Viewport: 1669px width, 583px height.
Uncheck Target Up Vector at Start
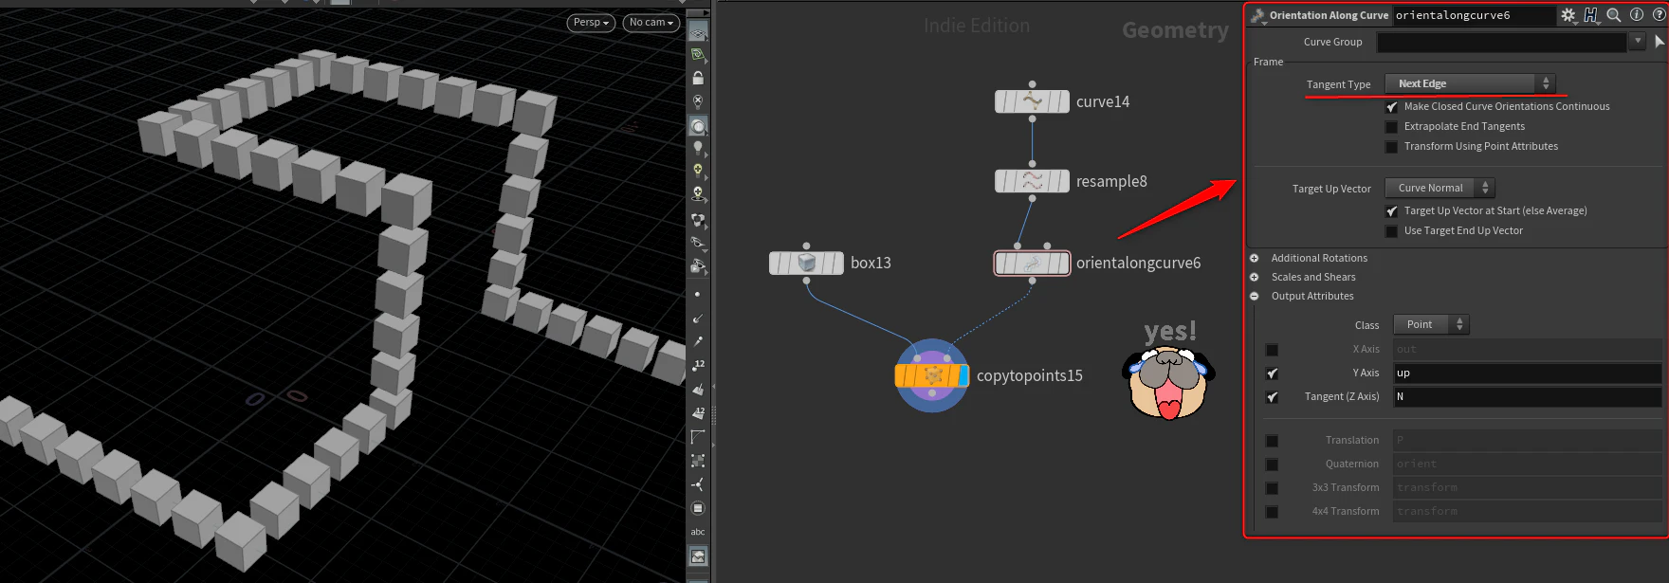tap(1391, 211)
